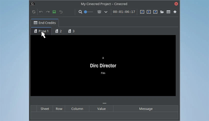Click the zoom magnifier icon
Viewport: 209px width, 121px height.
click(80, 12)
